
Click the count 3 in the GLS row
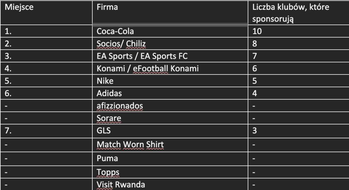[255, 131]
